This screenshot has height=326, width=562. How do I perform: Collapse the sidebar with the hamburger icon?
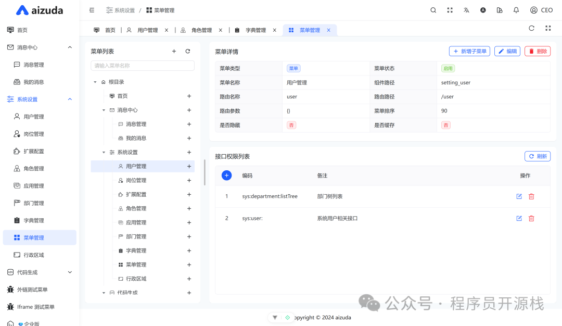pyautogui.click(x=92, y=10)
